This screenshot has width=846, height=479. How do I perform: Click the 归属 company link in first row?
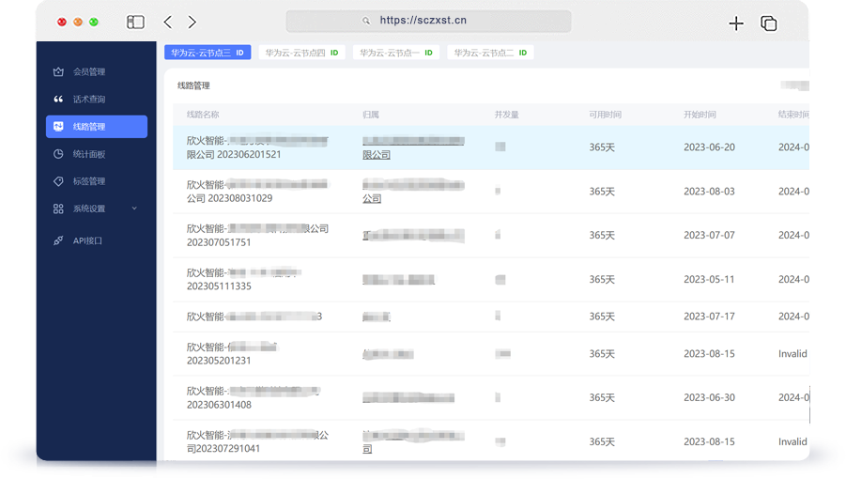point(413,147)
